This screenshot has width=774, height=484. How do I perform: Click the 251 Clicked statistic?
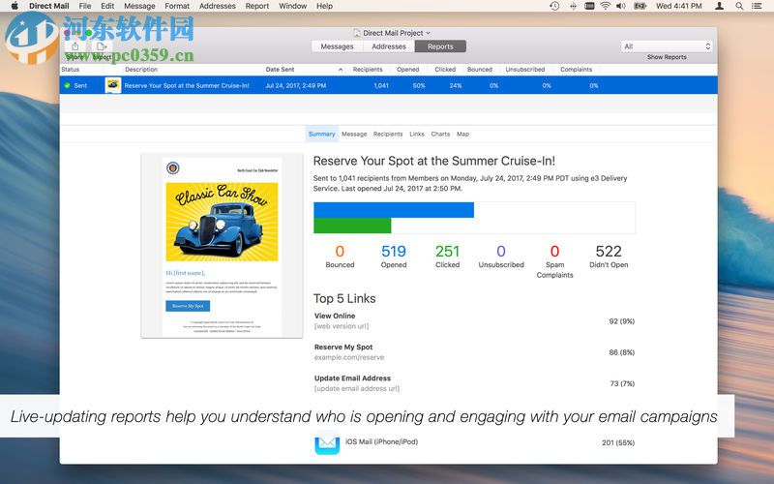[447, 257]
